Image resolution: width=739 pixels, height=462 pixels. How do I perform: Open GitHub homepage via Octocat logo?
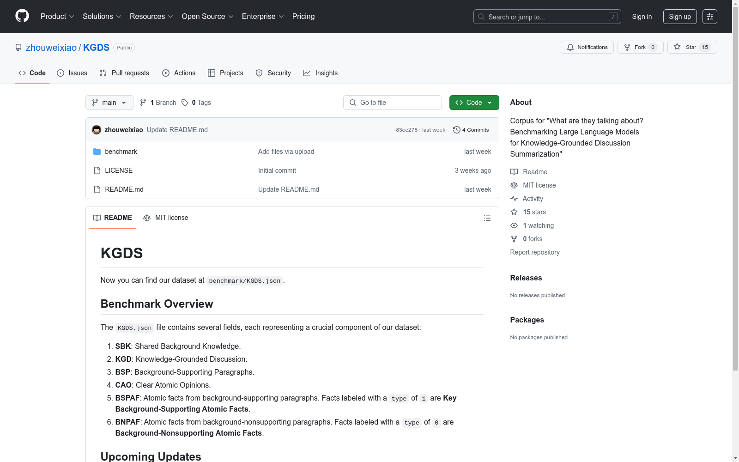[22, 16]
